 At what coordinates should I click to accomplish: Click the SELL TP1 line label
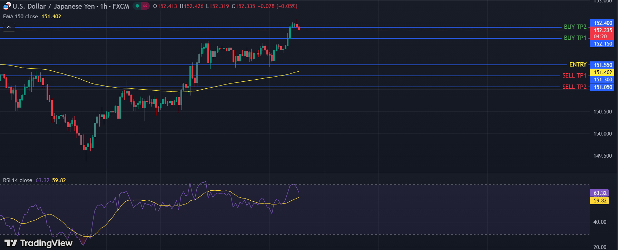pyautogui.click(x=574, y=76)
